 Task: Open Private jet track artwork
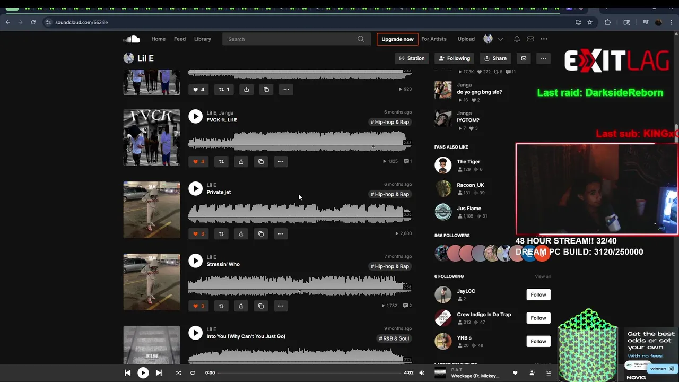(152, 210)
